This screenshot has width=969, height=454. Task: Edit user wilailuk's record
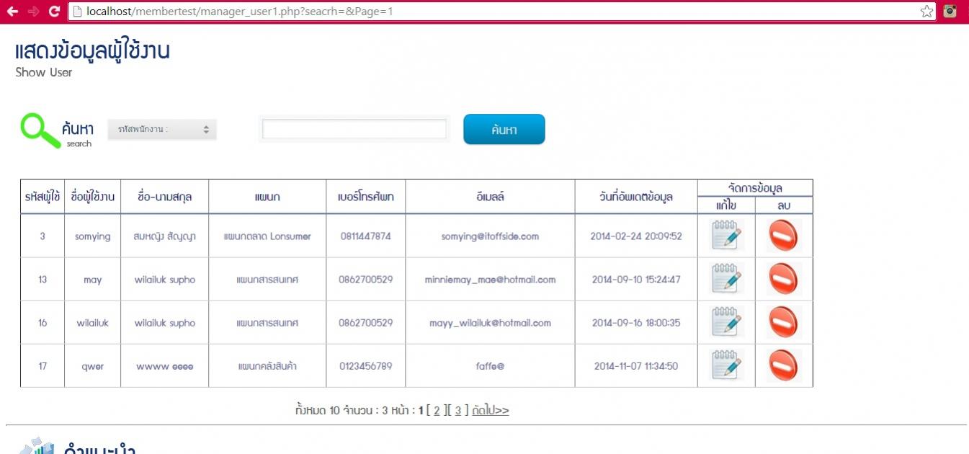(x=726, y=323)
